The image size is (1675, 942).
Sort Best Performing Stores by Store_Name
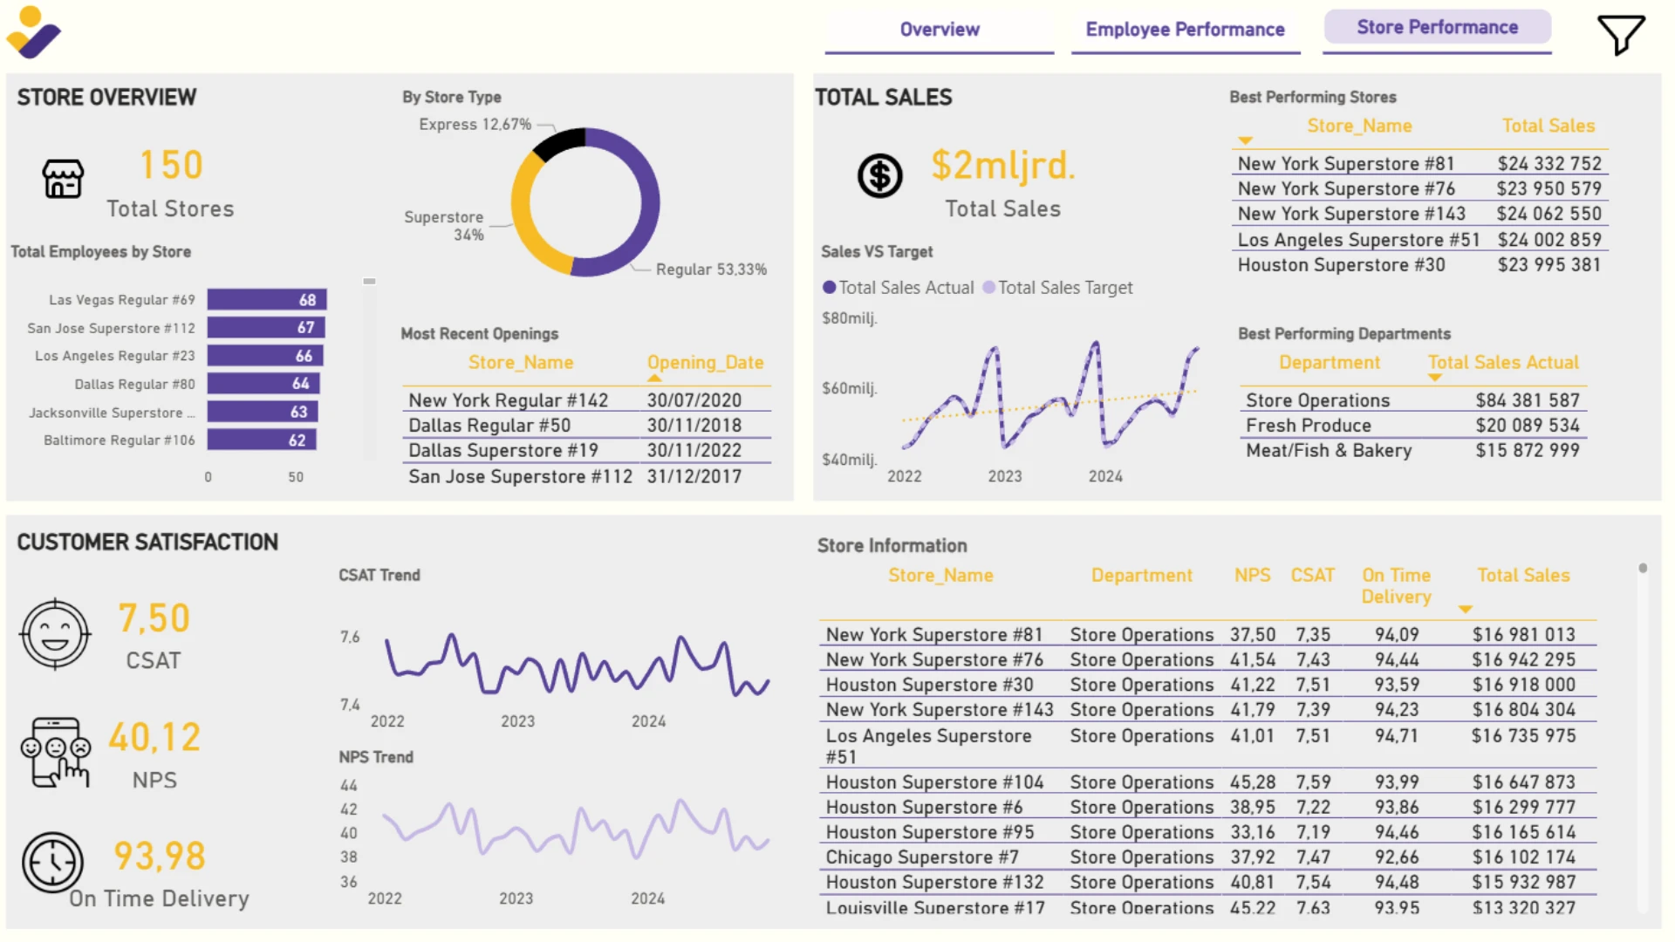pos(1359,126)
